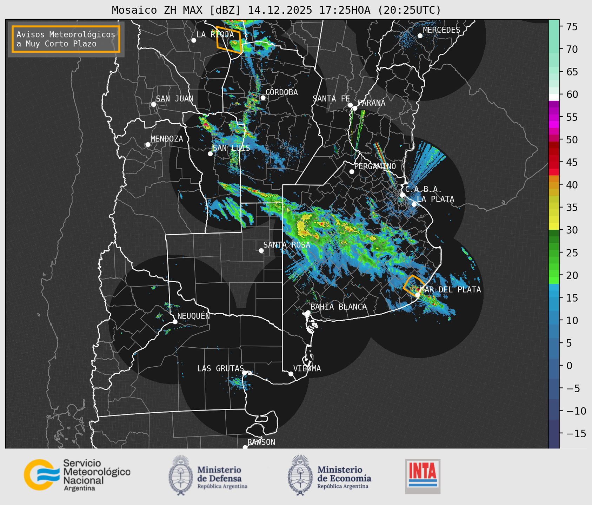Screen dimensions: 592x505
Task: Click the red INTA logo
Action: (423, 476)
